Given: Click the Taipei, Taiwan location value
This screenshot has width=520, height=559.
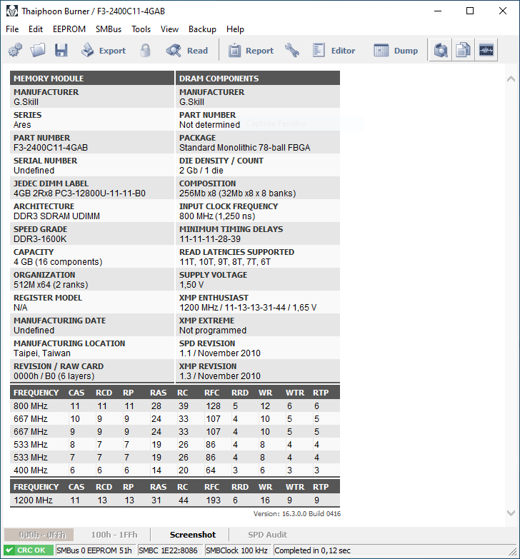Looking at the screenshot, I should 42,353.
